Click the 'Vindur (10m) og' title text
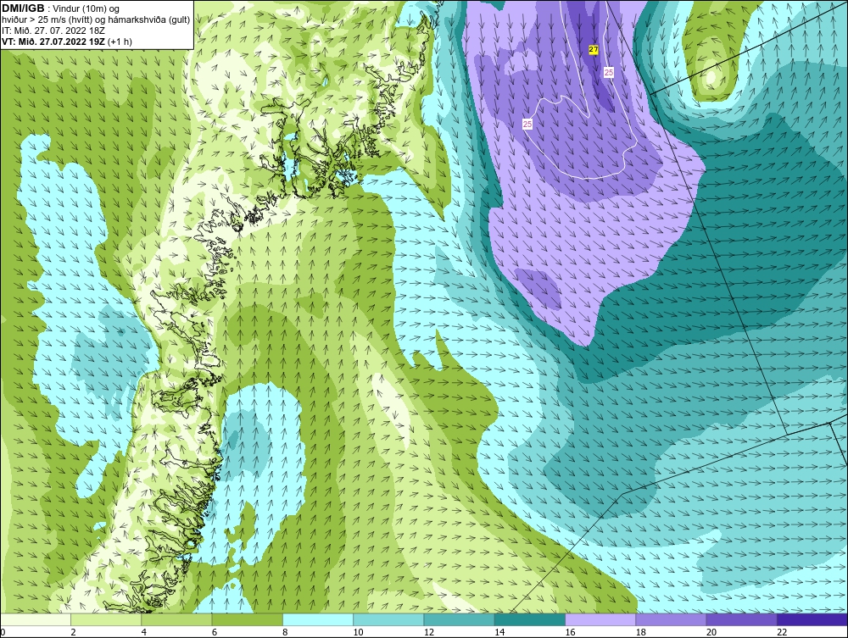The height and width of the screenshot is (638, 848). pyautogui.click(x=86, y=8)
